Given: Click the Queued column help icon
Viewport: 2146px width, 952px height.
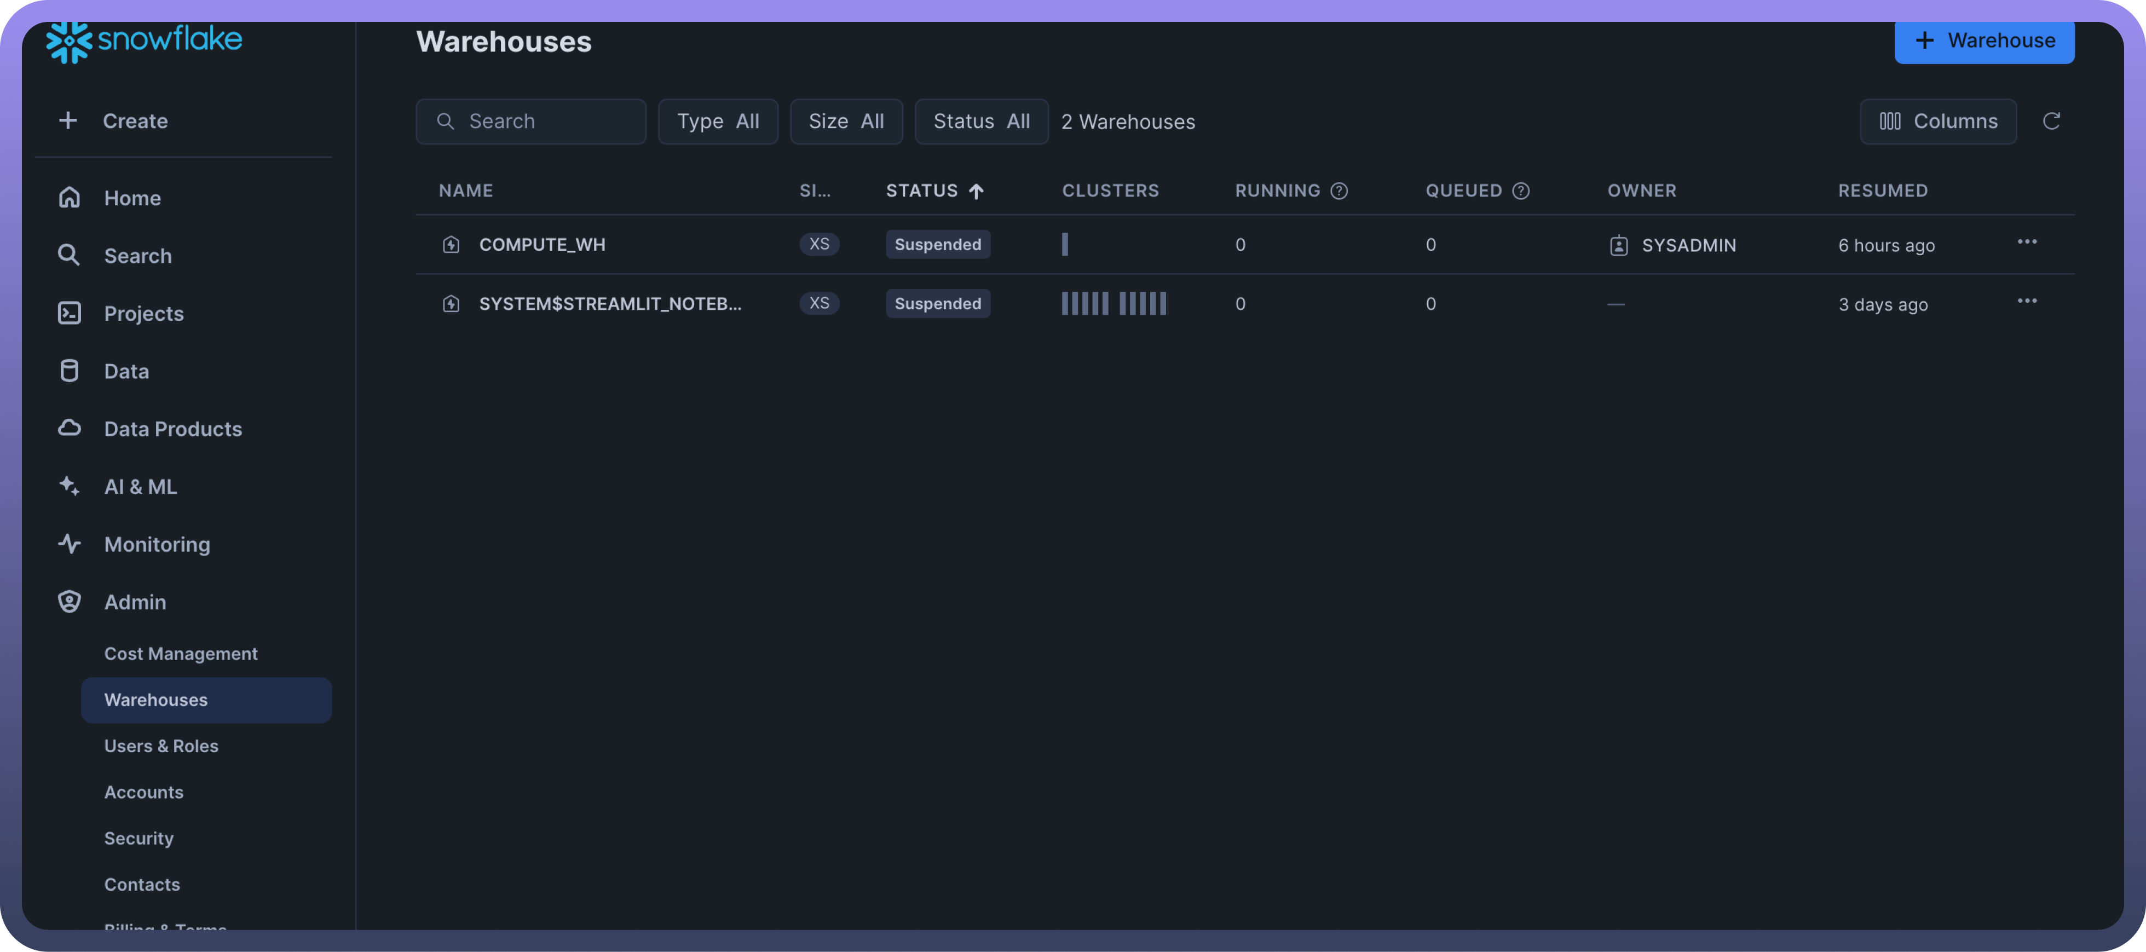Looking at the screenshot, I should (x=1520, y=191).
